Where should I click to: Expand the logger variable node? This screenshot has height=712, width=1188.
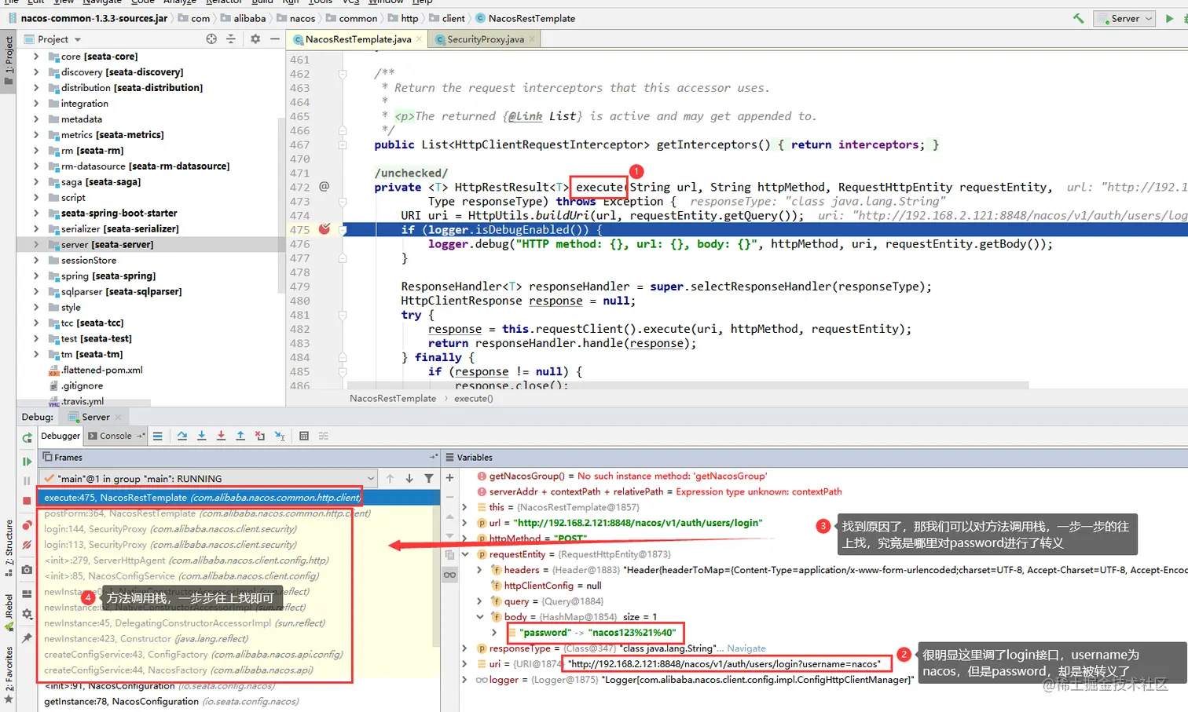point(465,680)
